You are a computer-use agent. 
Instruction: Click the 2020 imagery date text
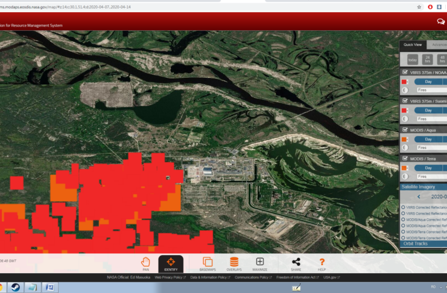click(x=439, y=197)
